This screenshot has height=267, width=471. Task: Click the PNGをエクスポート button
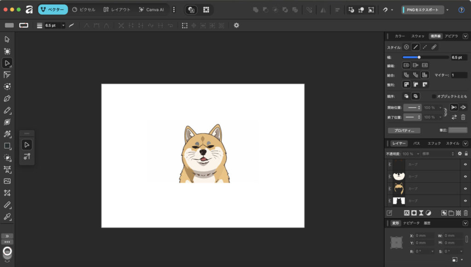423,10
